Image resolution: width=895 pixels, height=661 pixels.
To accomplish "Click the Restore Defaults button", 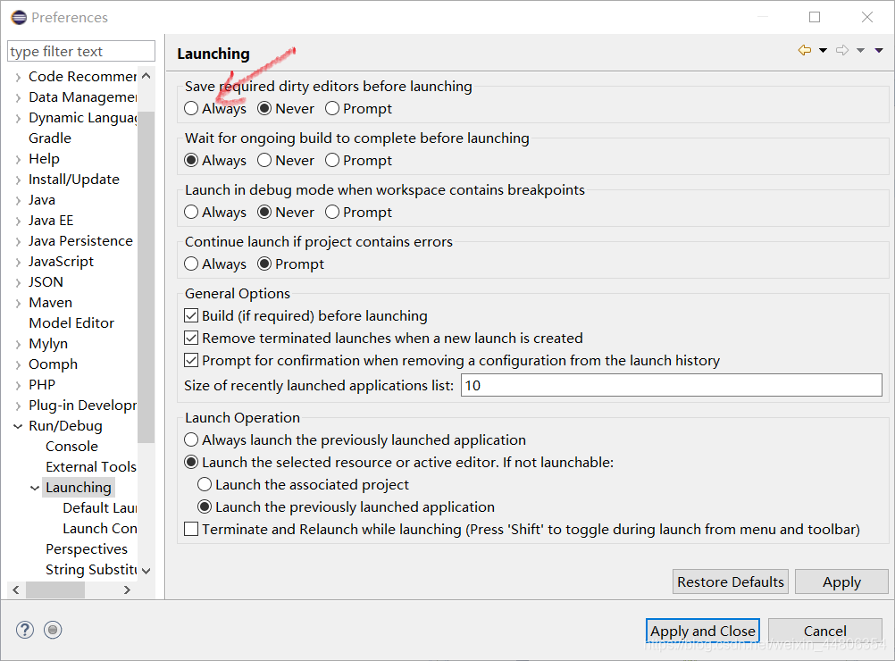I will (x=731, y=582).
